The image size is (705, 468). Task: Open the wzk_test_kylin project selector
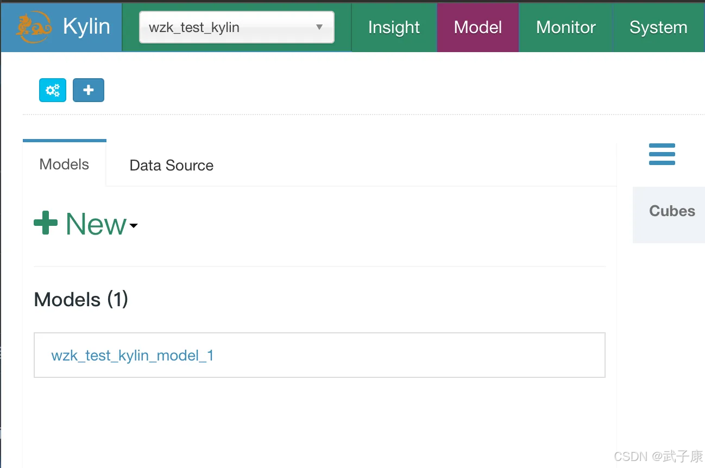point(228,27)
